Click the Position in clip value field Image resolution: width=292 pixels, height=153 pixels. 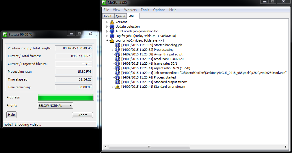[74, 48]
